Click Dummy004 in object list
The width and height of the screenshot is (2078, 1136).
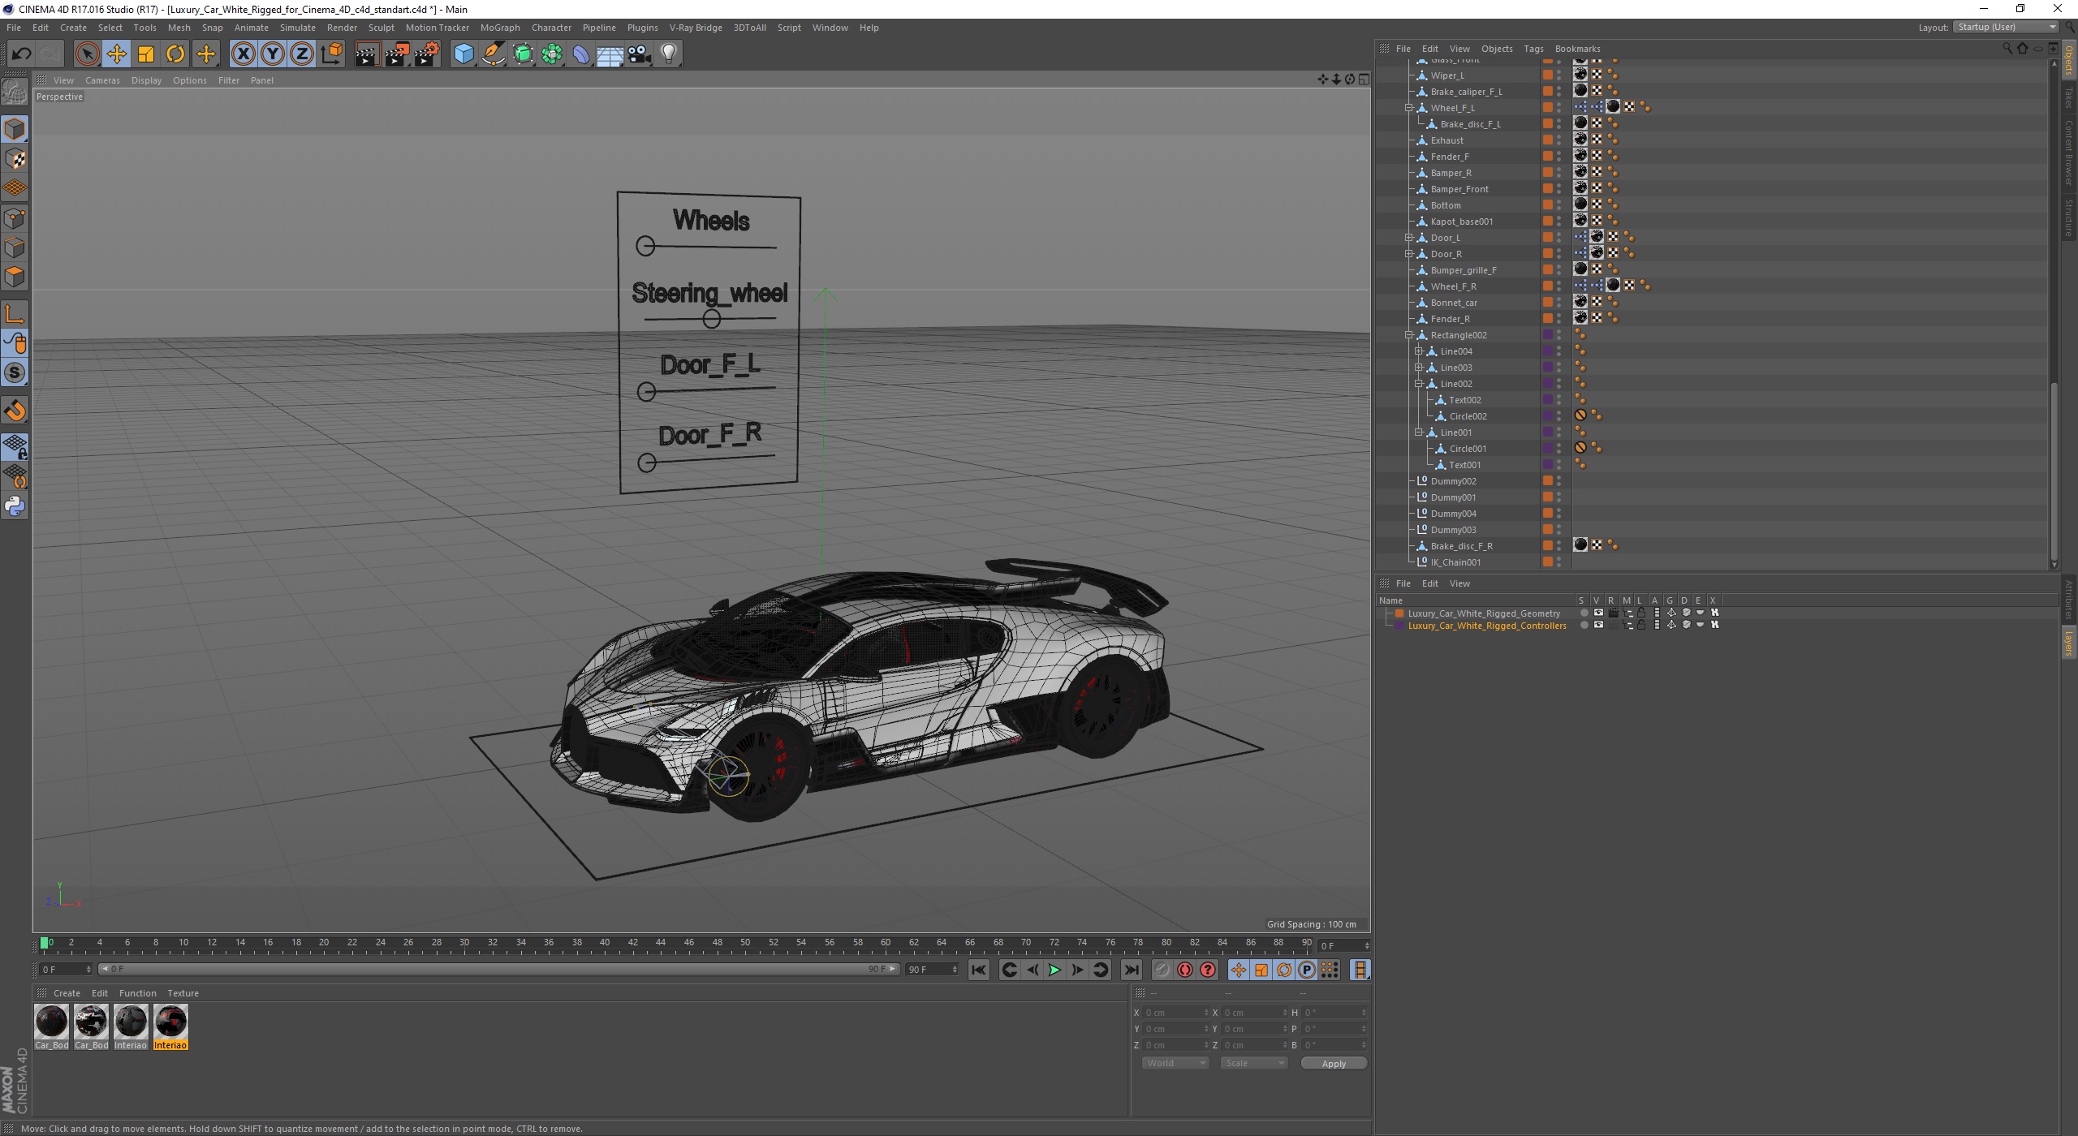(x=1453, y=514)
